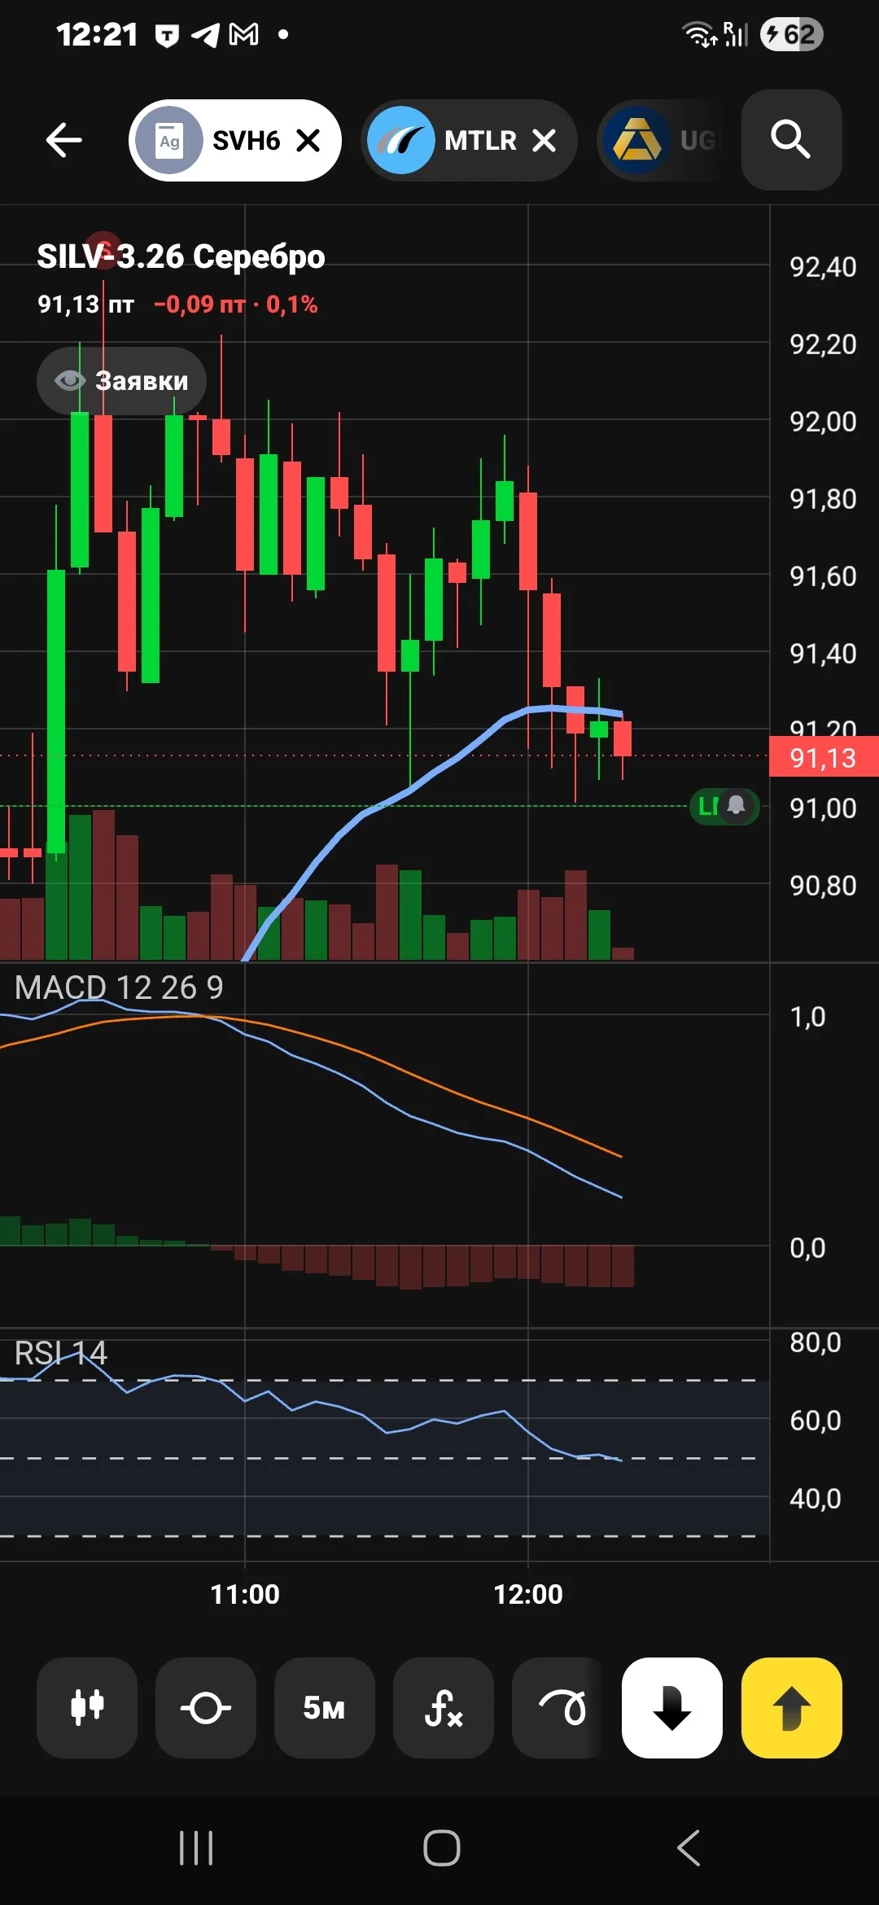
Task: Tap the RSI 14 indicator label
Action: 61,1353
